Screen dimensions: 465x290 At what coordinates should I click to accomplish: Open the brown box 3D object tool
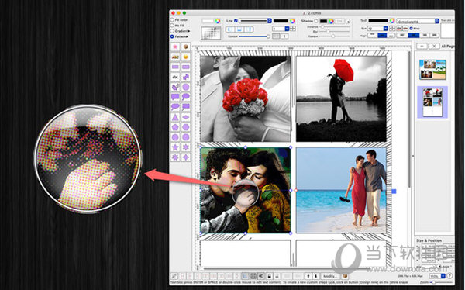tap(186, 47)
